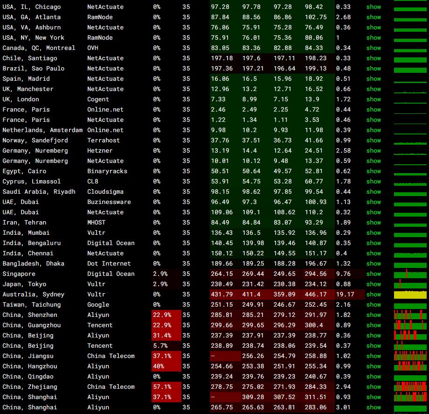Open show for India, Mumbai Vultr
Viewport: 429px width, 414px height.
(x=374, y=233)
